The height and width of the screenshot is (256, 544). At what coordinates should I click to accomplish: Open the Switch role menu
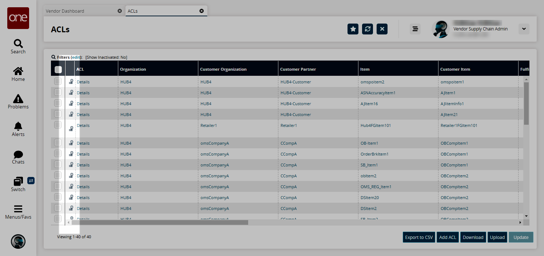pos(18,184)
